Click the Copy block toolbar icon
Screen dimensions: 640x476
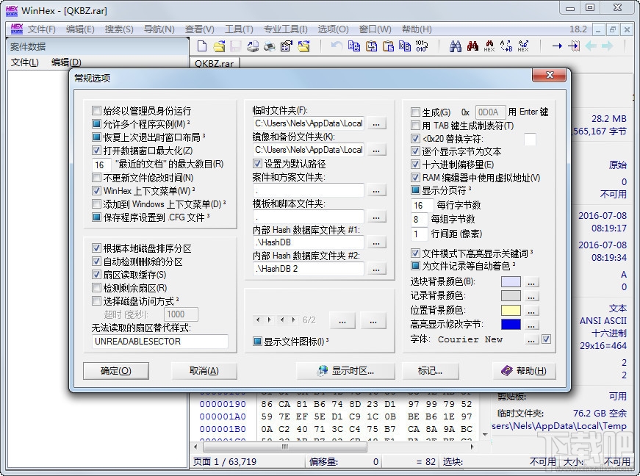click(x=353, y=46)
